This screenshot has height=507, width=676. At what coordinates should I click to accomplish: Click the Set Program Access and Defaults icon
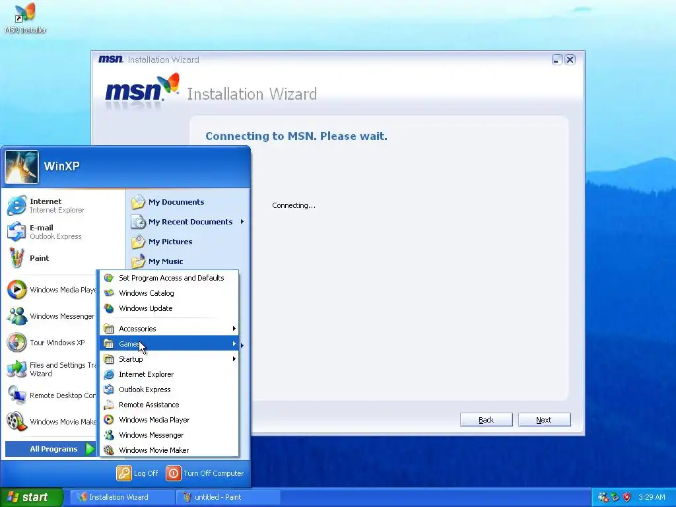[109, 278]
